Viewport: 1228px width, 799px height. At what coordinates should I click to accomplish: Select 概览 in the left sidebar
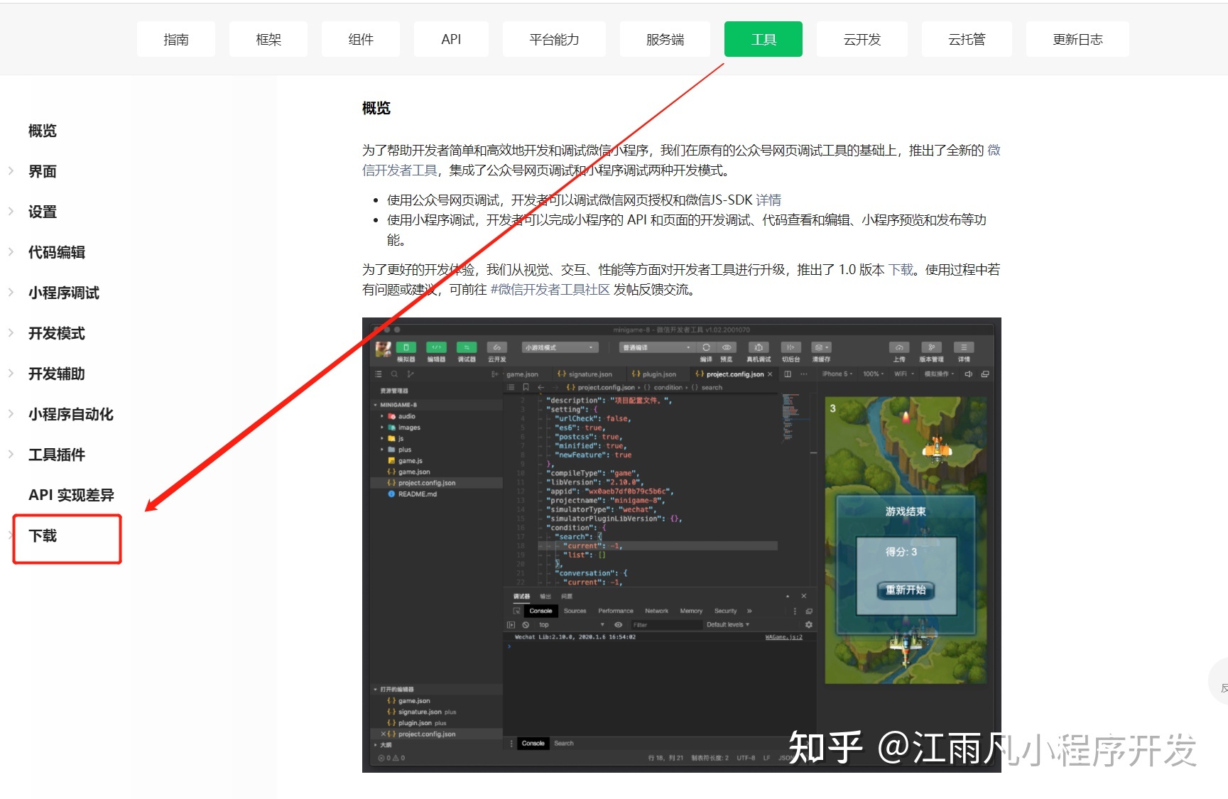pos(43,131)
